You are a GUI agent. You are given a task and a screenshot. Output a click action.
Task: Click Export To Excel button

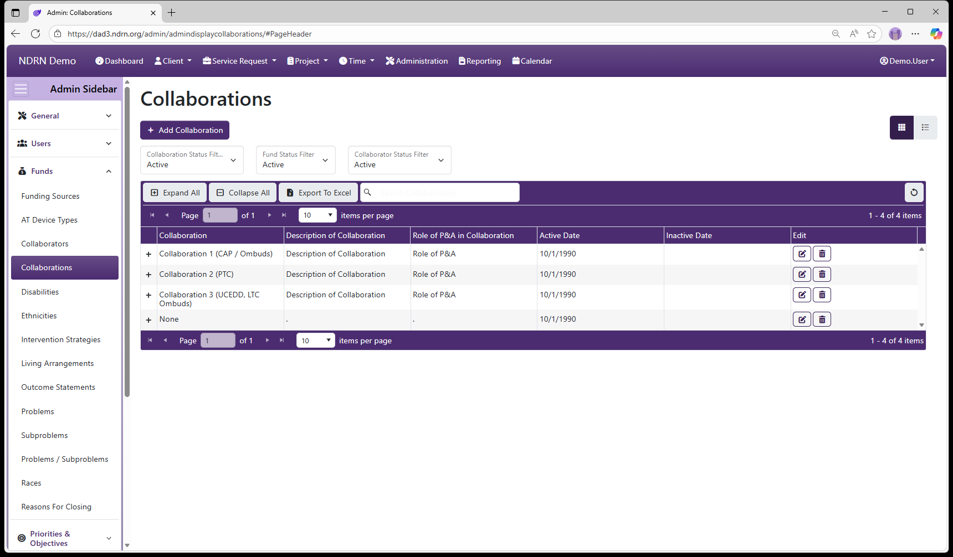pos(319,193)
